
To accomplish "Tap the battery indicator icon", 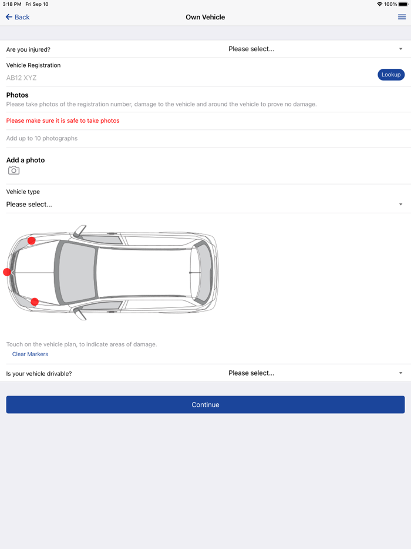I will [x=403, y=4].
